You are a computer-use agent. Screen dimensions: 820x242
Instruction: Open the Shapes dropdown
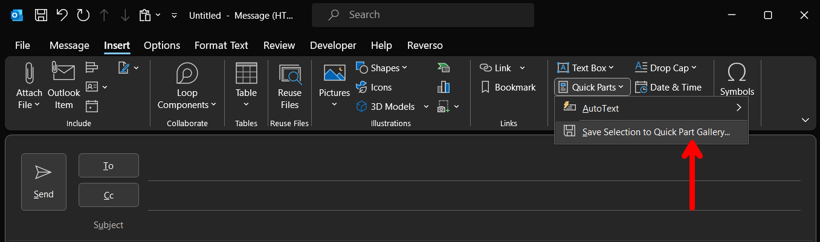[x=382, y=68]
